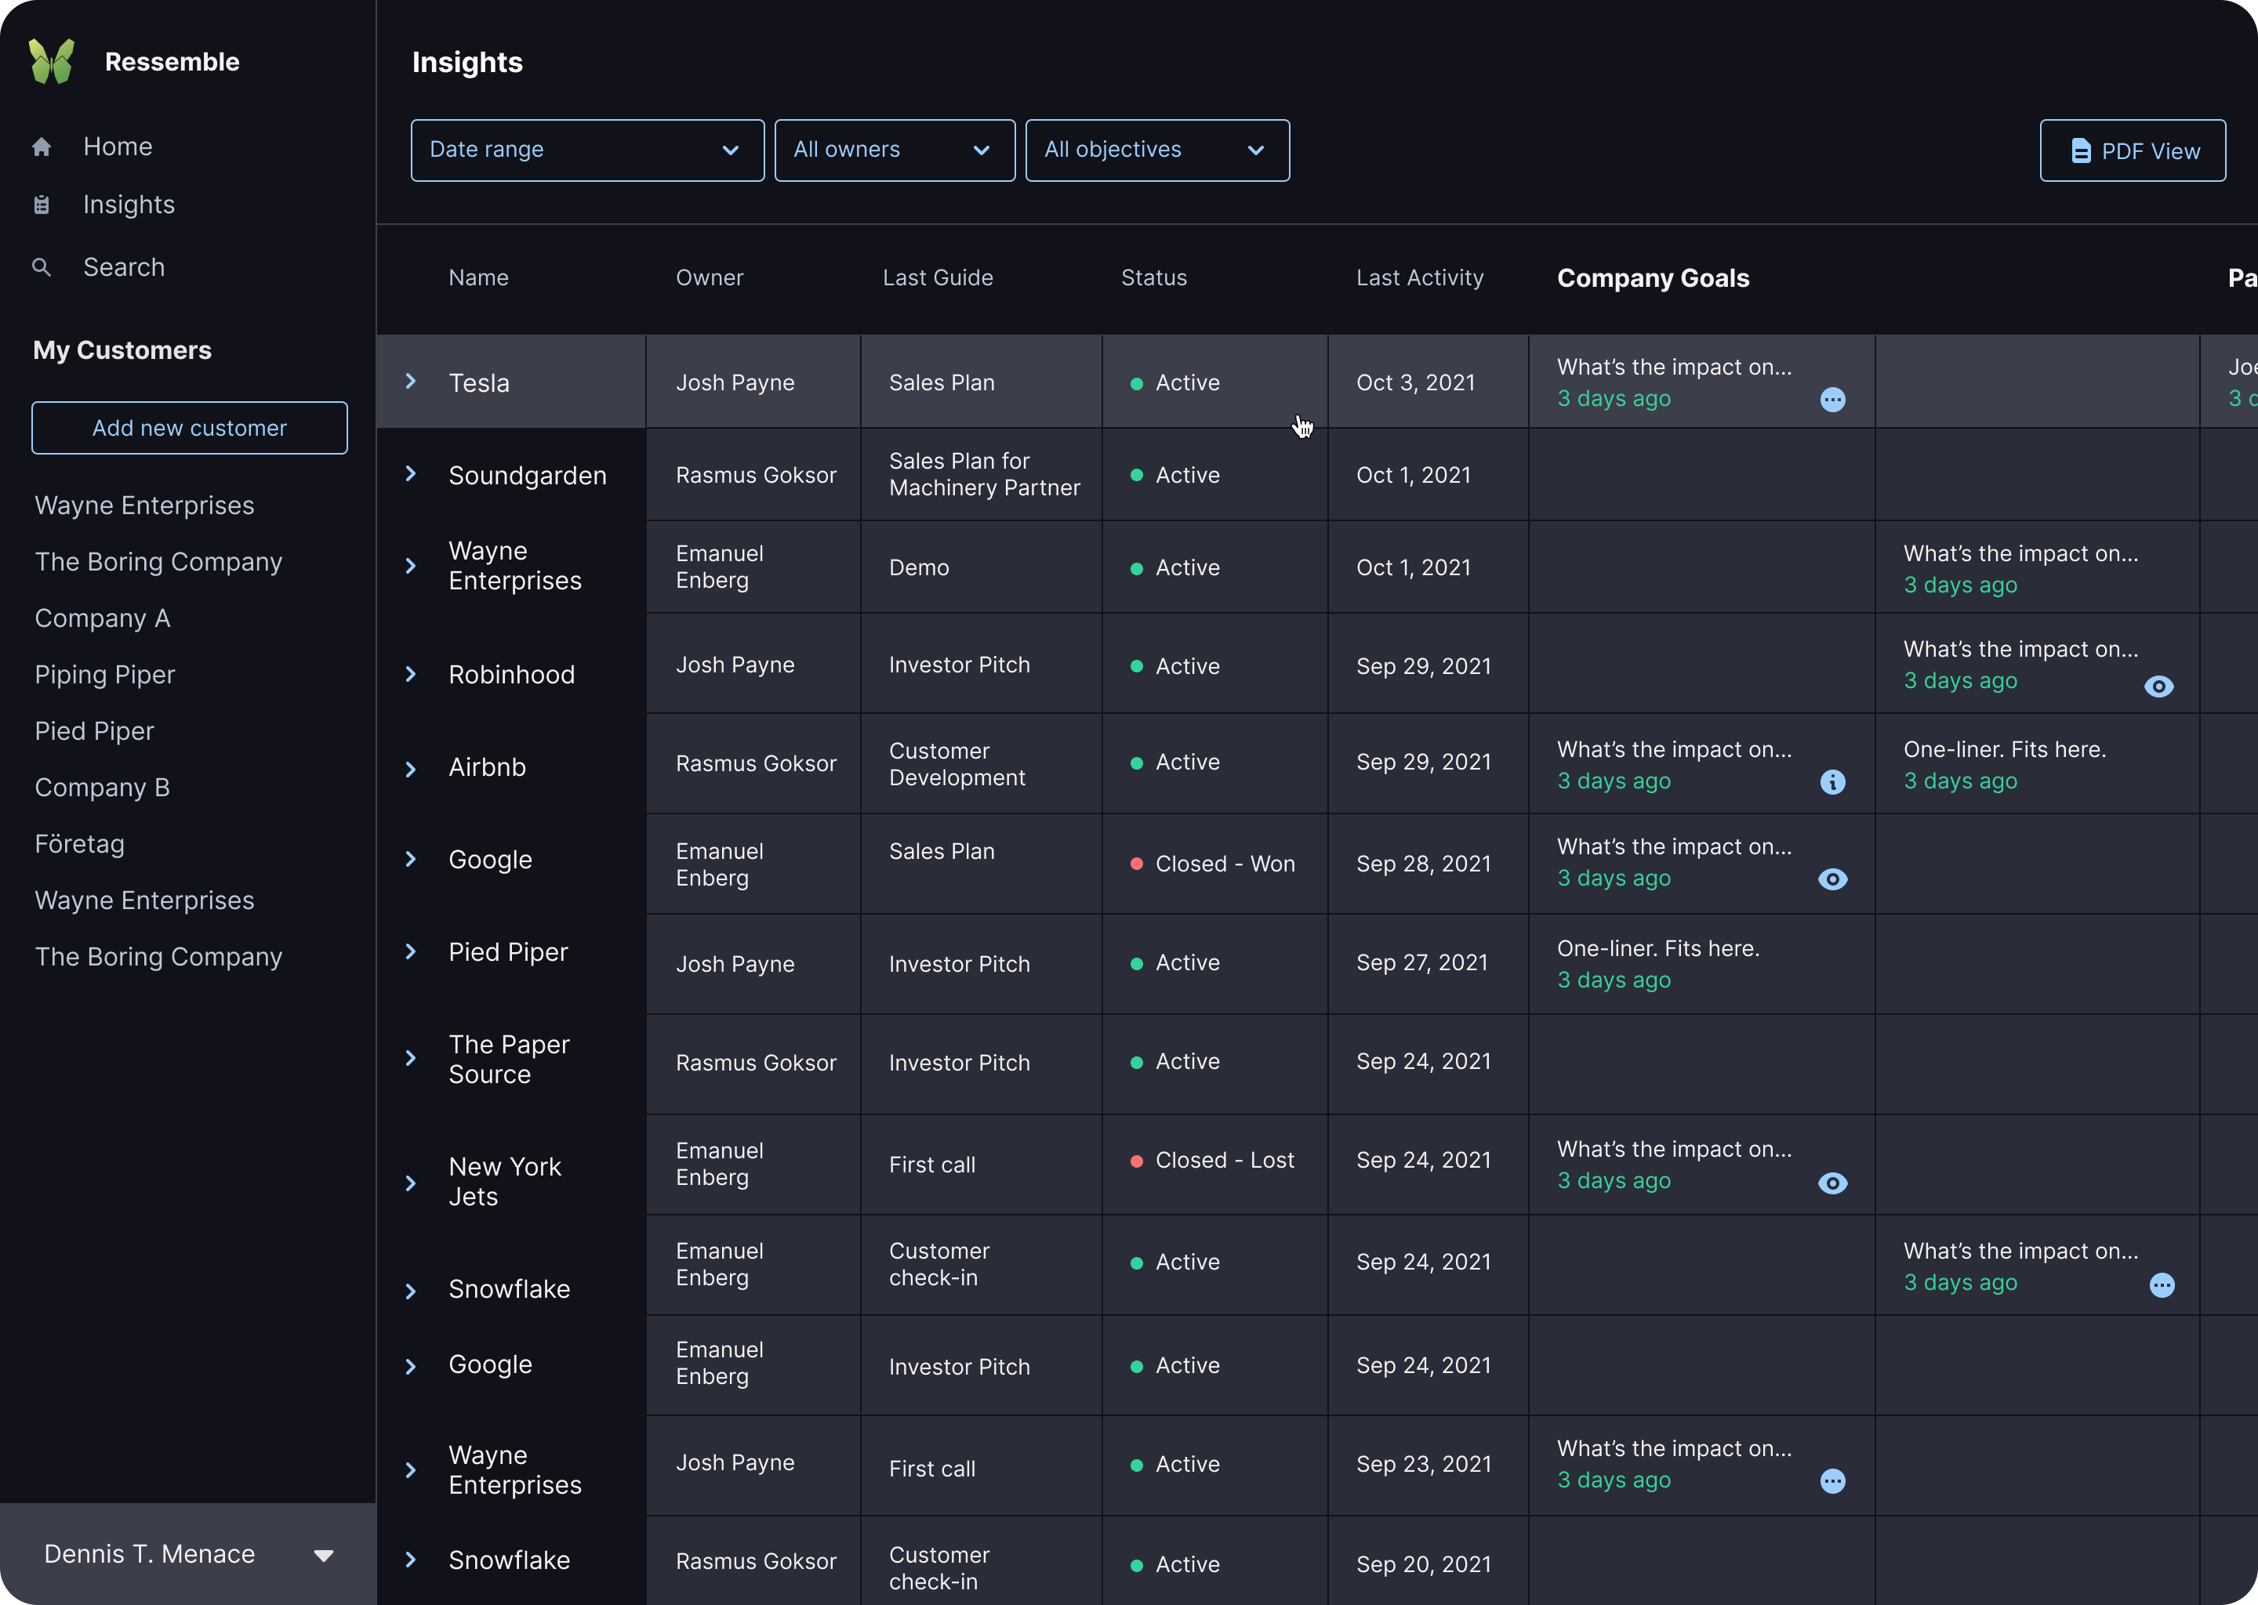Toggle the eye icon in Robinhood row
Screen dimensions: 2258x1605
click(x=2159, y=686)
